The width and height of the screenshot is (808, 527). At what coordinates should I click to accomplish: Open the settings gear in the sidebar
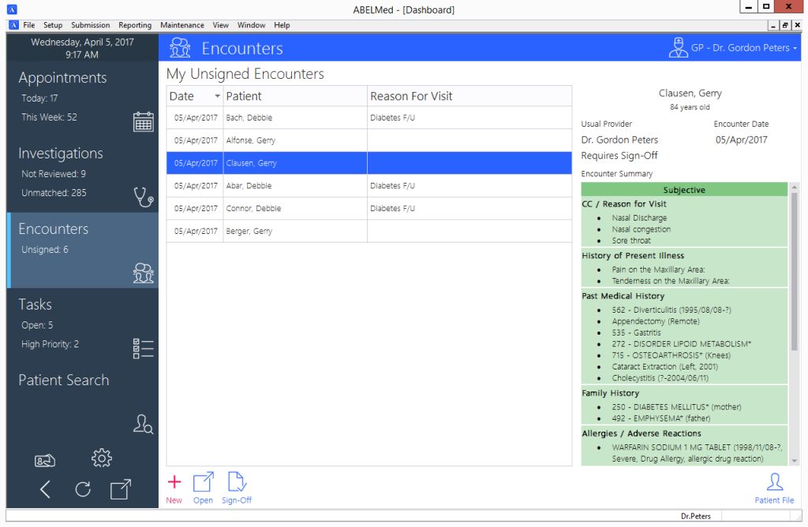(x=101, y=458)
